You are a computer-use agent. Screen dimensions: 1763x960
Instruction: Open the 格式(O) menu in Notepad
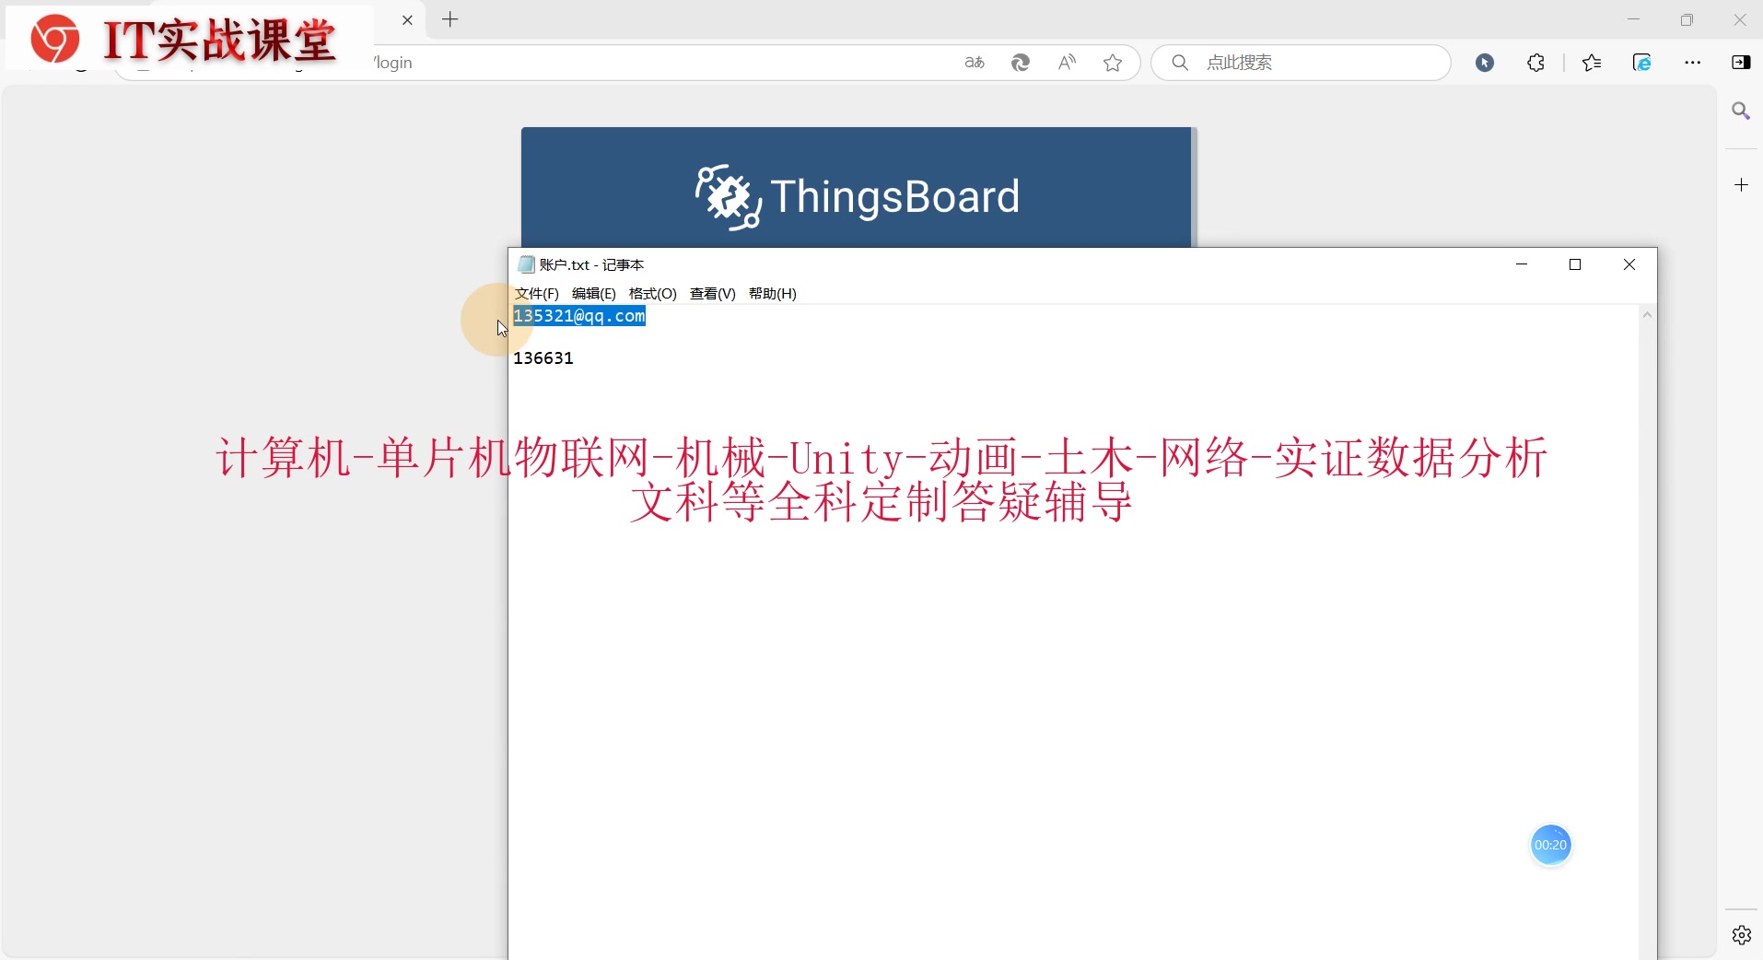(x=652, y=293)
